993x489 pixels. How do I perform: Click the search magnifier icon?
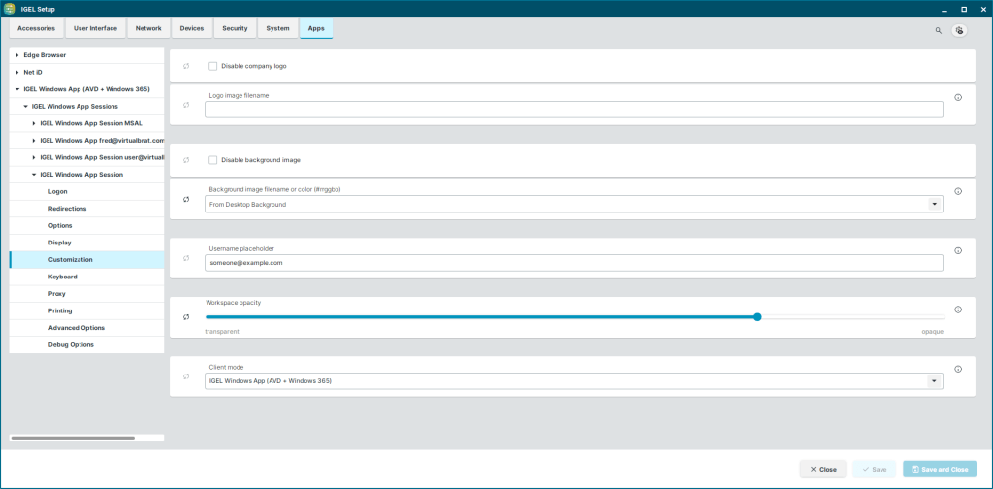[x=938, y=30]
